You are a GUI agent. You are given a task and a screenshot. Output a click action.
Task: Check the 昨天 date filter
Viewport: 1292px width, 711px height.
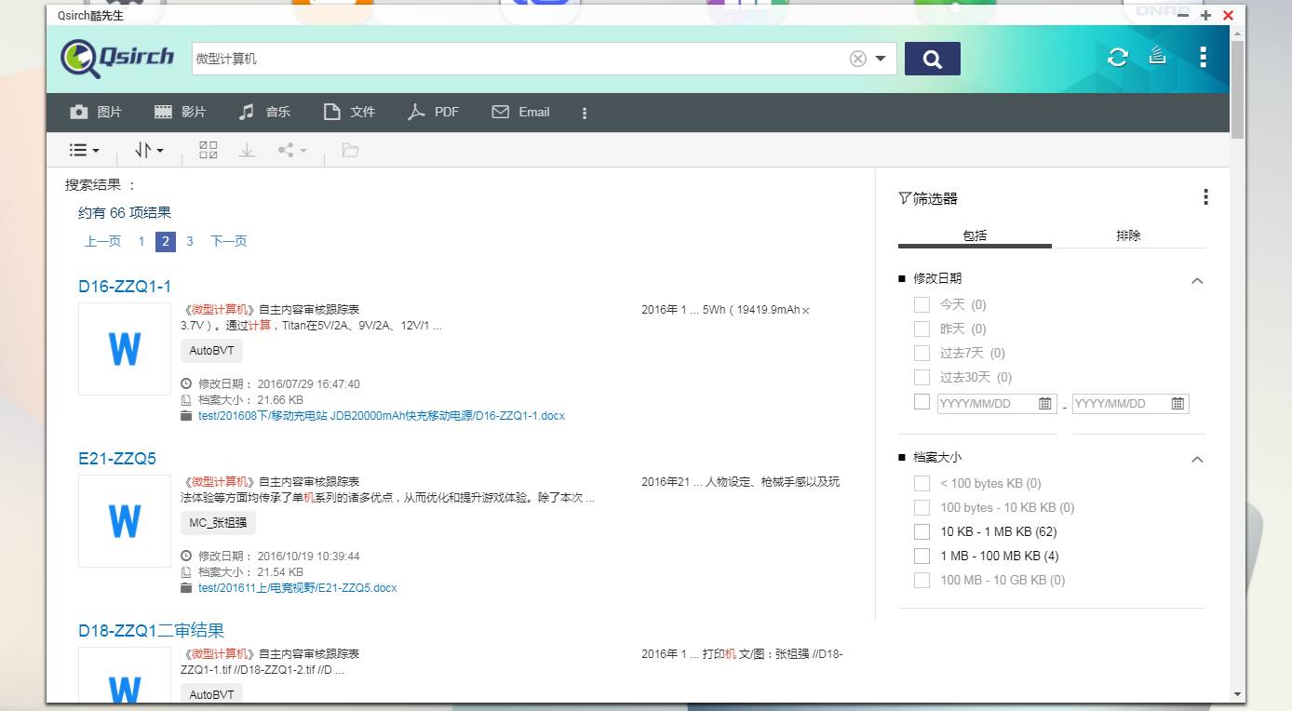922,329
